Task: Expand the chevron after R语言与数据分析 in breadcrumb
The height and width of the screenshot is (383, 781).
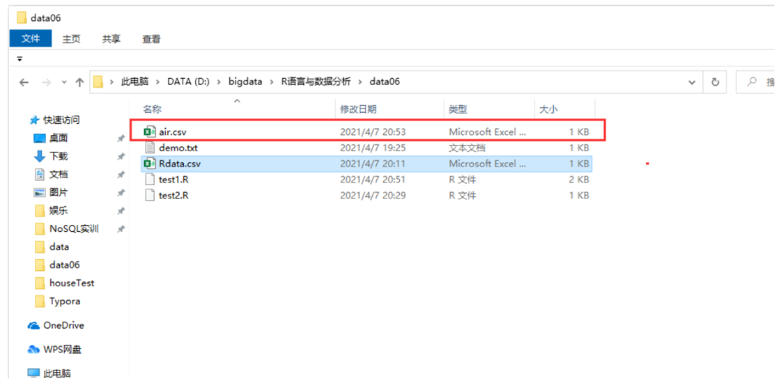Action: pos(361,82)
